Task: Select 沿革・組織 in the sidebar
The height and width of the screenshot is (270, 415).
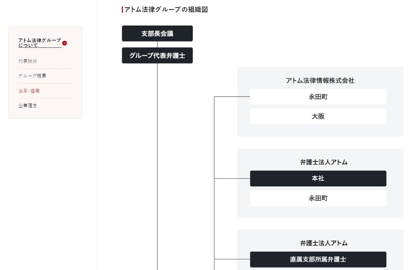Action: (x=29, y=91)
